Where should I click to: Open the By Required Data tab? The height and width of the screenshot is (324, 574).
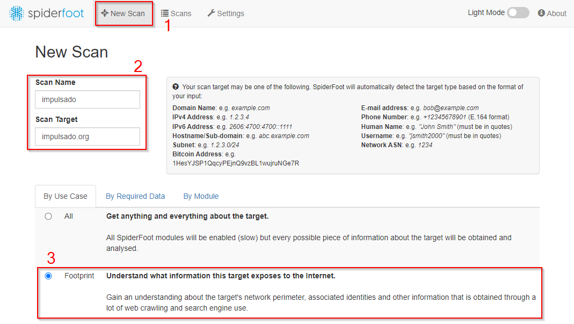[135, 196]
